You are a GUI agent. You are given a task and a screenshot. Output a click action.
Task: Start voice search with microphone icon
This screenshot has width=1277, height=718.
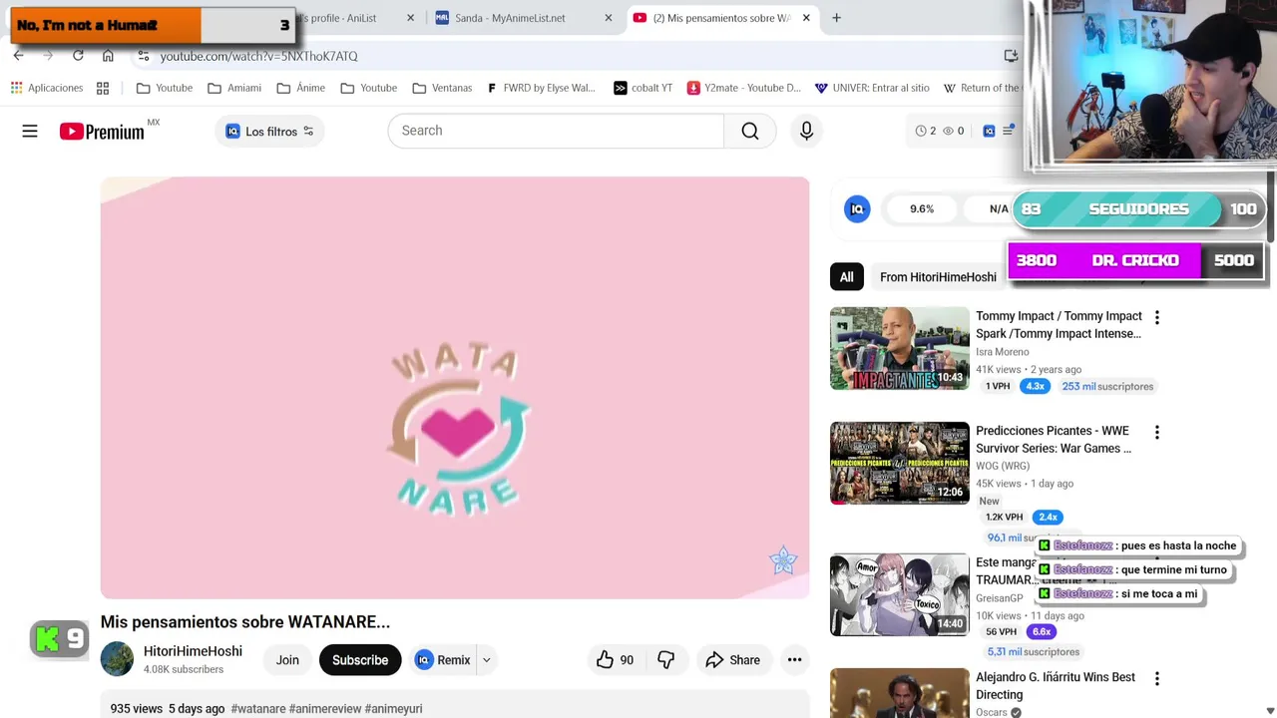806,131
